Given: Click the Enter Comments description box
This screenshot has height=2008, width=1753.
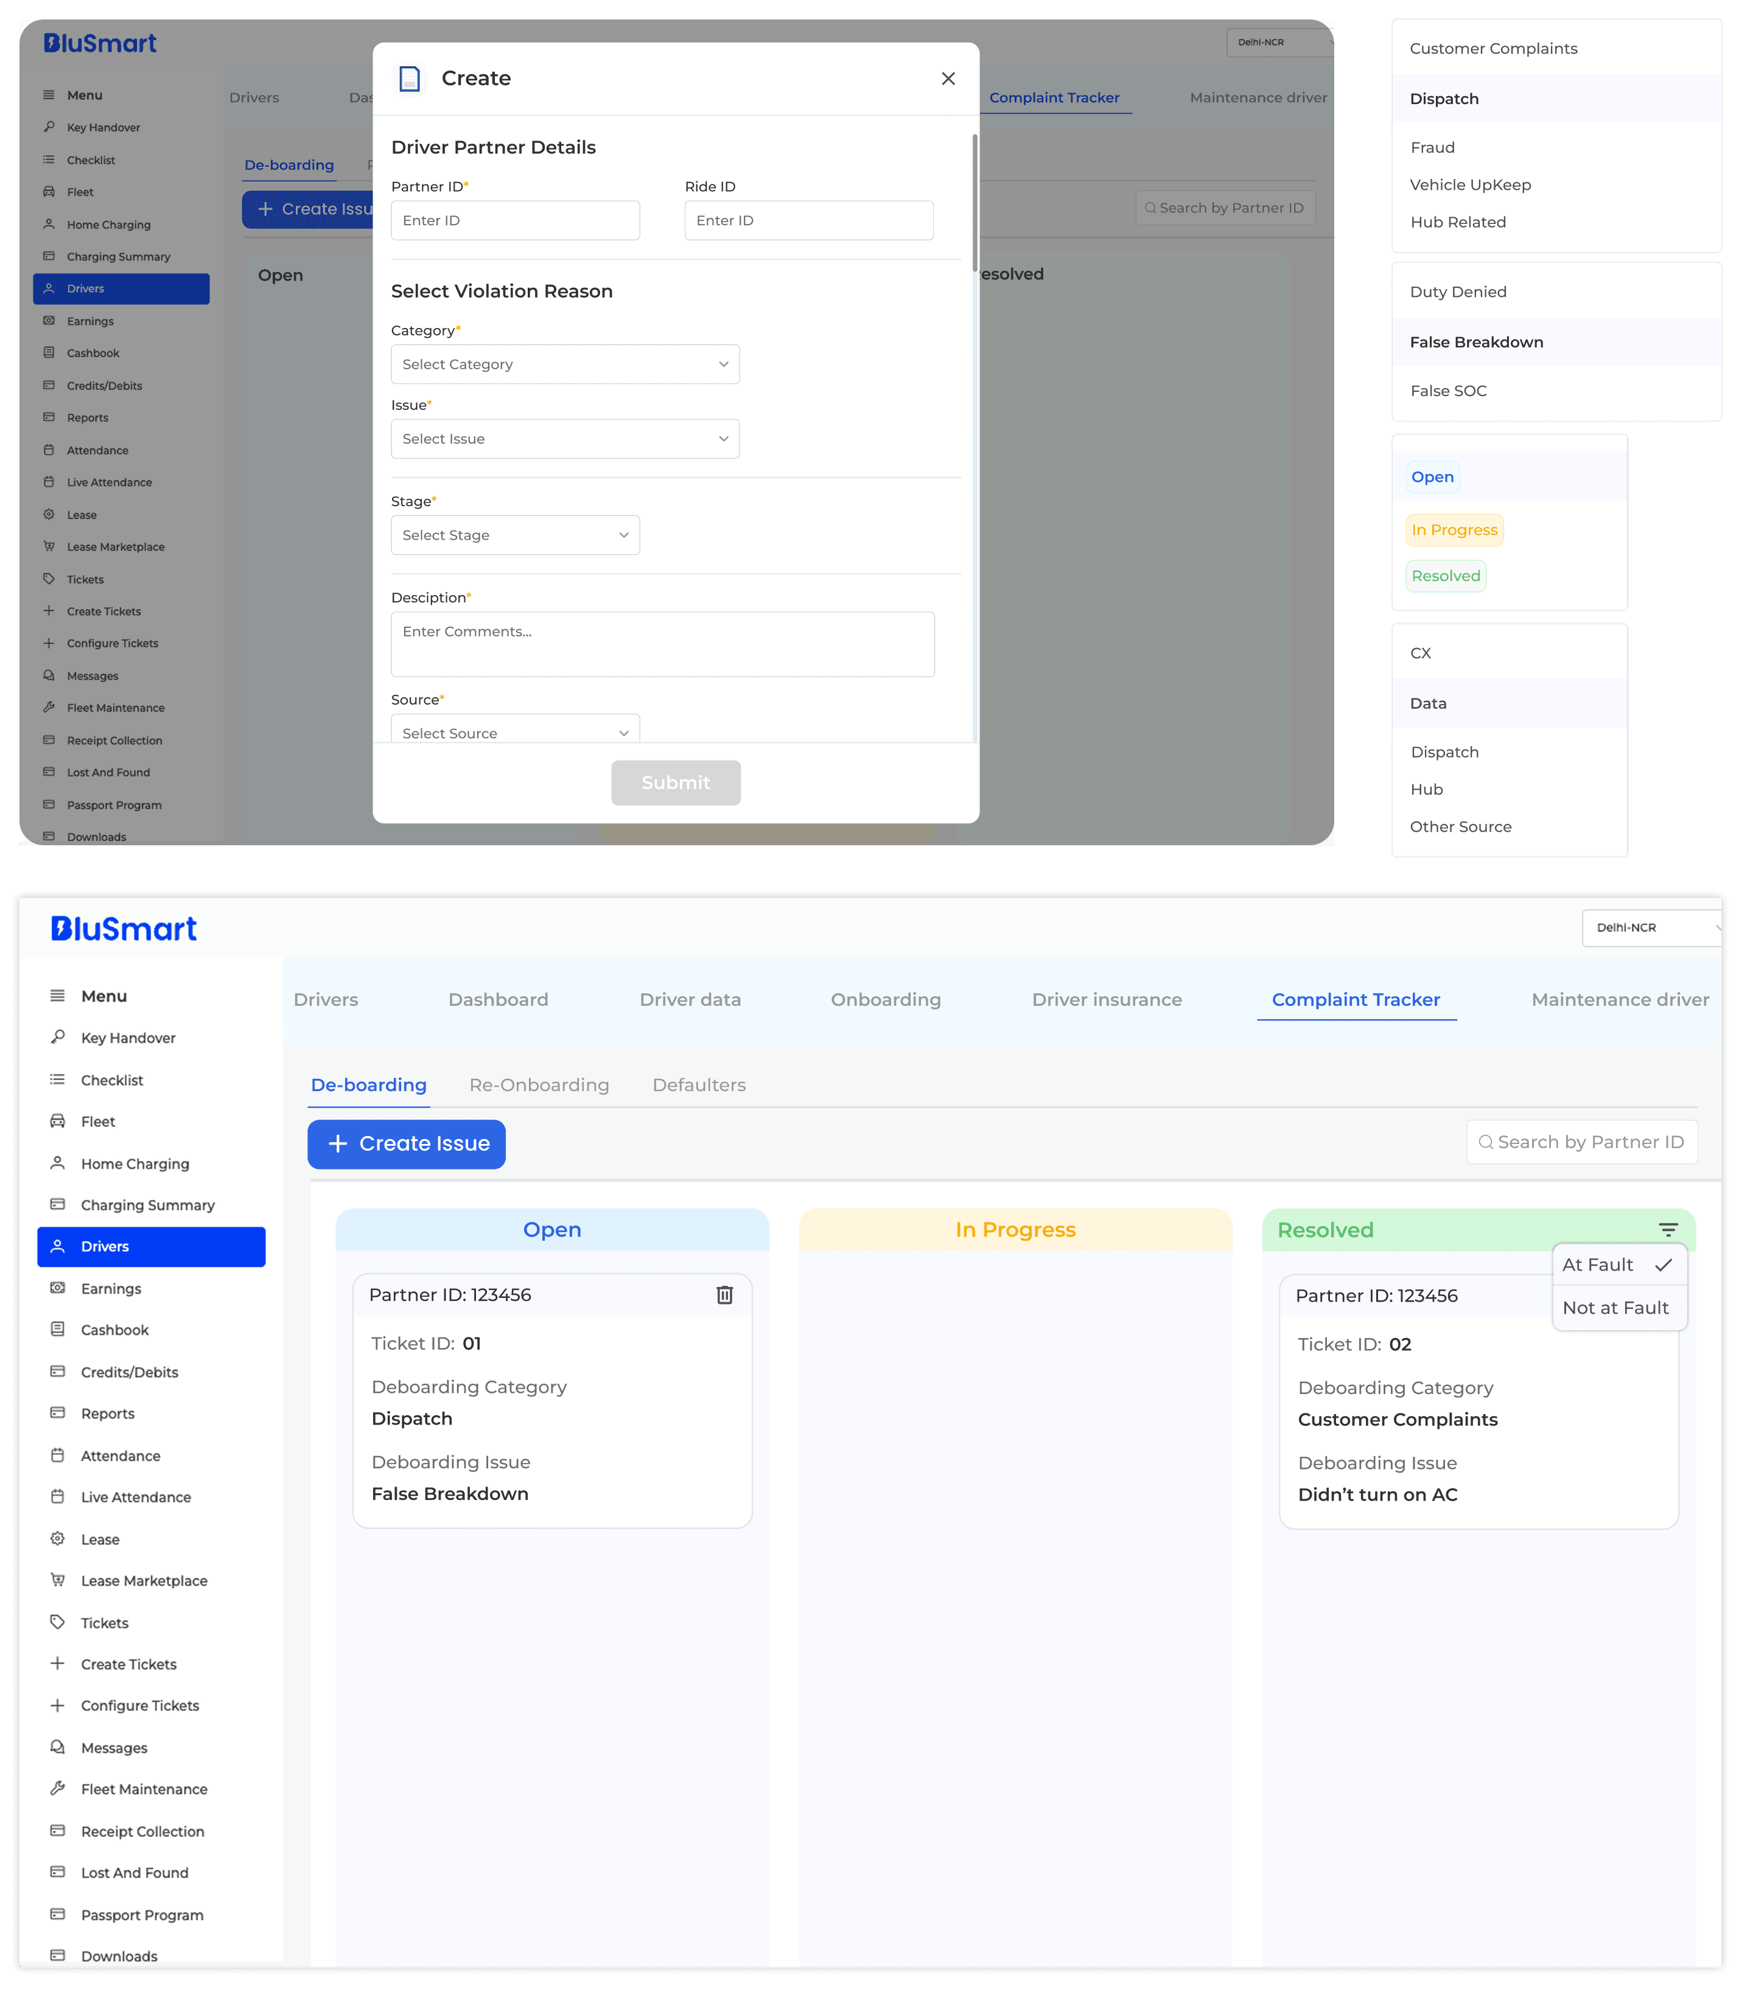Looking at the screenshot, I should 662,644.
